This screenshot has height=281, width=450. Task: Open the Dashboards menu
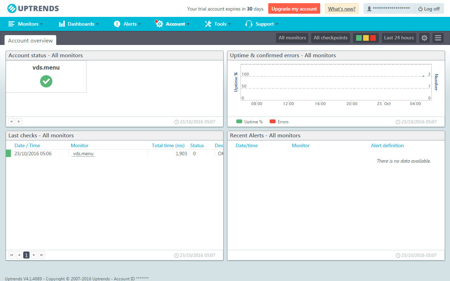click(x=79, y=24)
